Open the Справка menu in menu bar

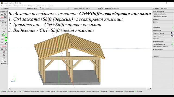tap(50, 6)
